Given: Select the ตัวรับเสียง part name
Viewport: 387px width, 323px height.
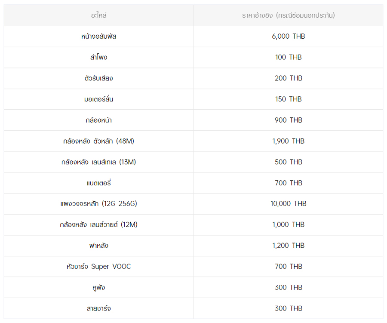Looking at the screenshot, I should click(98, 78).
